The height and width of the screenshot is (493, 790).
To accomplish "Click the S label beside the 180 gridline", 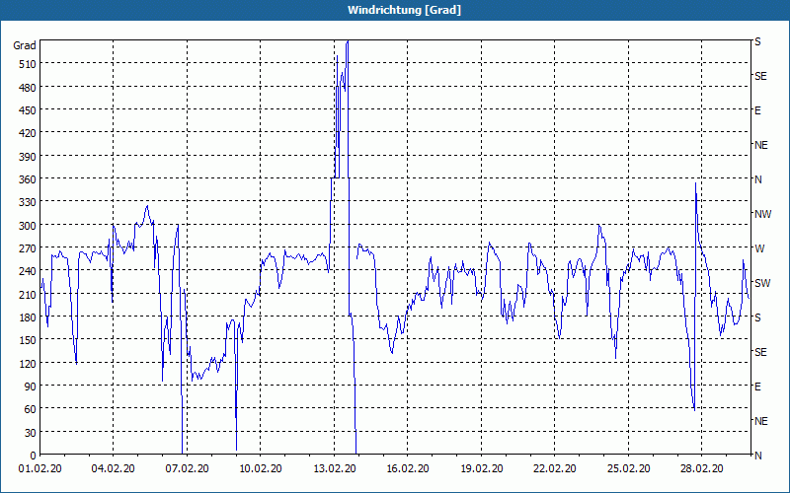I will (x=757, y=317).
